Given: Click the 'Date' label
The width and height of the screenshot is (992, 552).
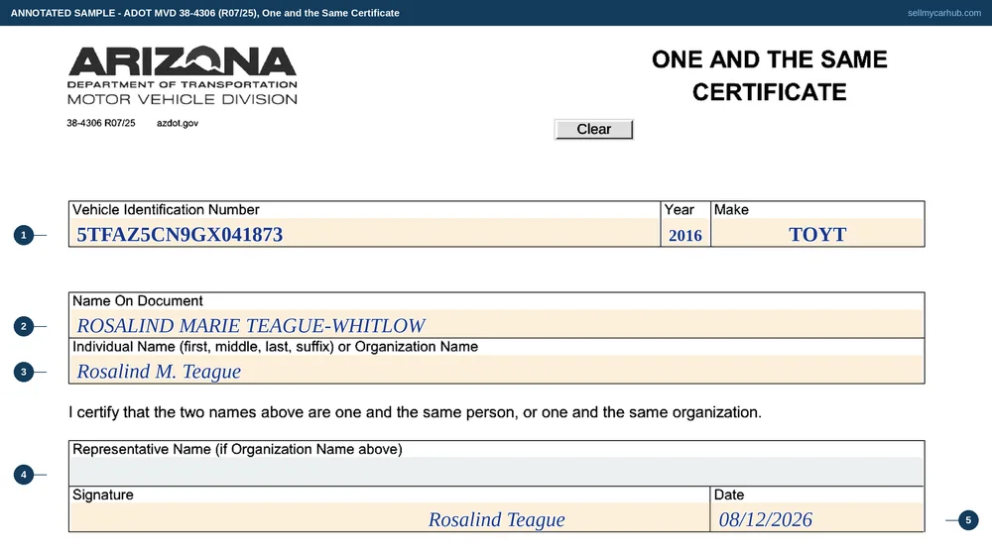Looking at the screenshot, I should pos(729,495).
